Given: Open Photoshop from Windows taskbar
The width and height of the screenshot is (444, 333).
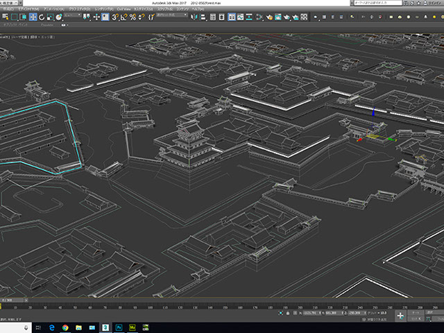Looking at the screenshot, I should point(119,327).
